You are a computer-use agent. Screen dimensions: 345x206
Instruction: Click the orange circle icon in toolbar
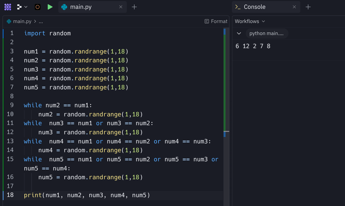coord(38,7)
